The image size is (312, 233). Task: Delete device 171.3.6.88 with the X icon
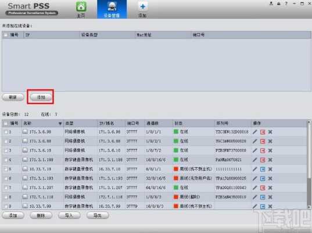coord(270,141)
